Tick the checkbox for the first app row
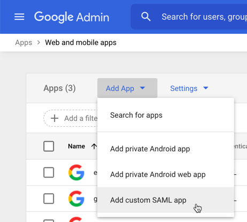Screen dimensions: 247x222 (x=49, y=172)
